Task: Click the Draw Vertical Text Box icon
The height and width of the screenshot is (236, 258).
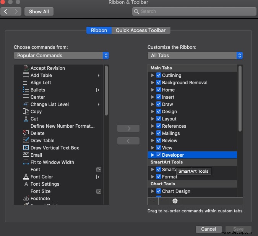Action: [x=26, y=148]
